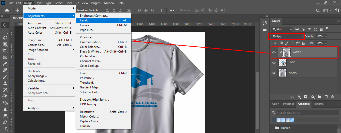Click the KAOS-2 layer thumbnail

click(283, 73)
